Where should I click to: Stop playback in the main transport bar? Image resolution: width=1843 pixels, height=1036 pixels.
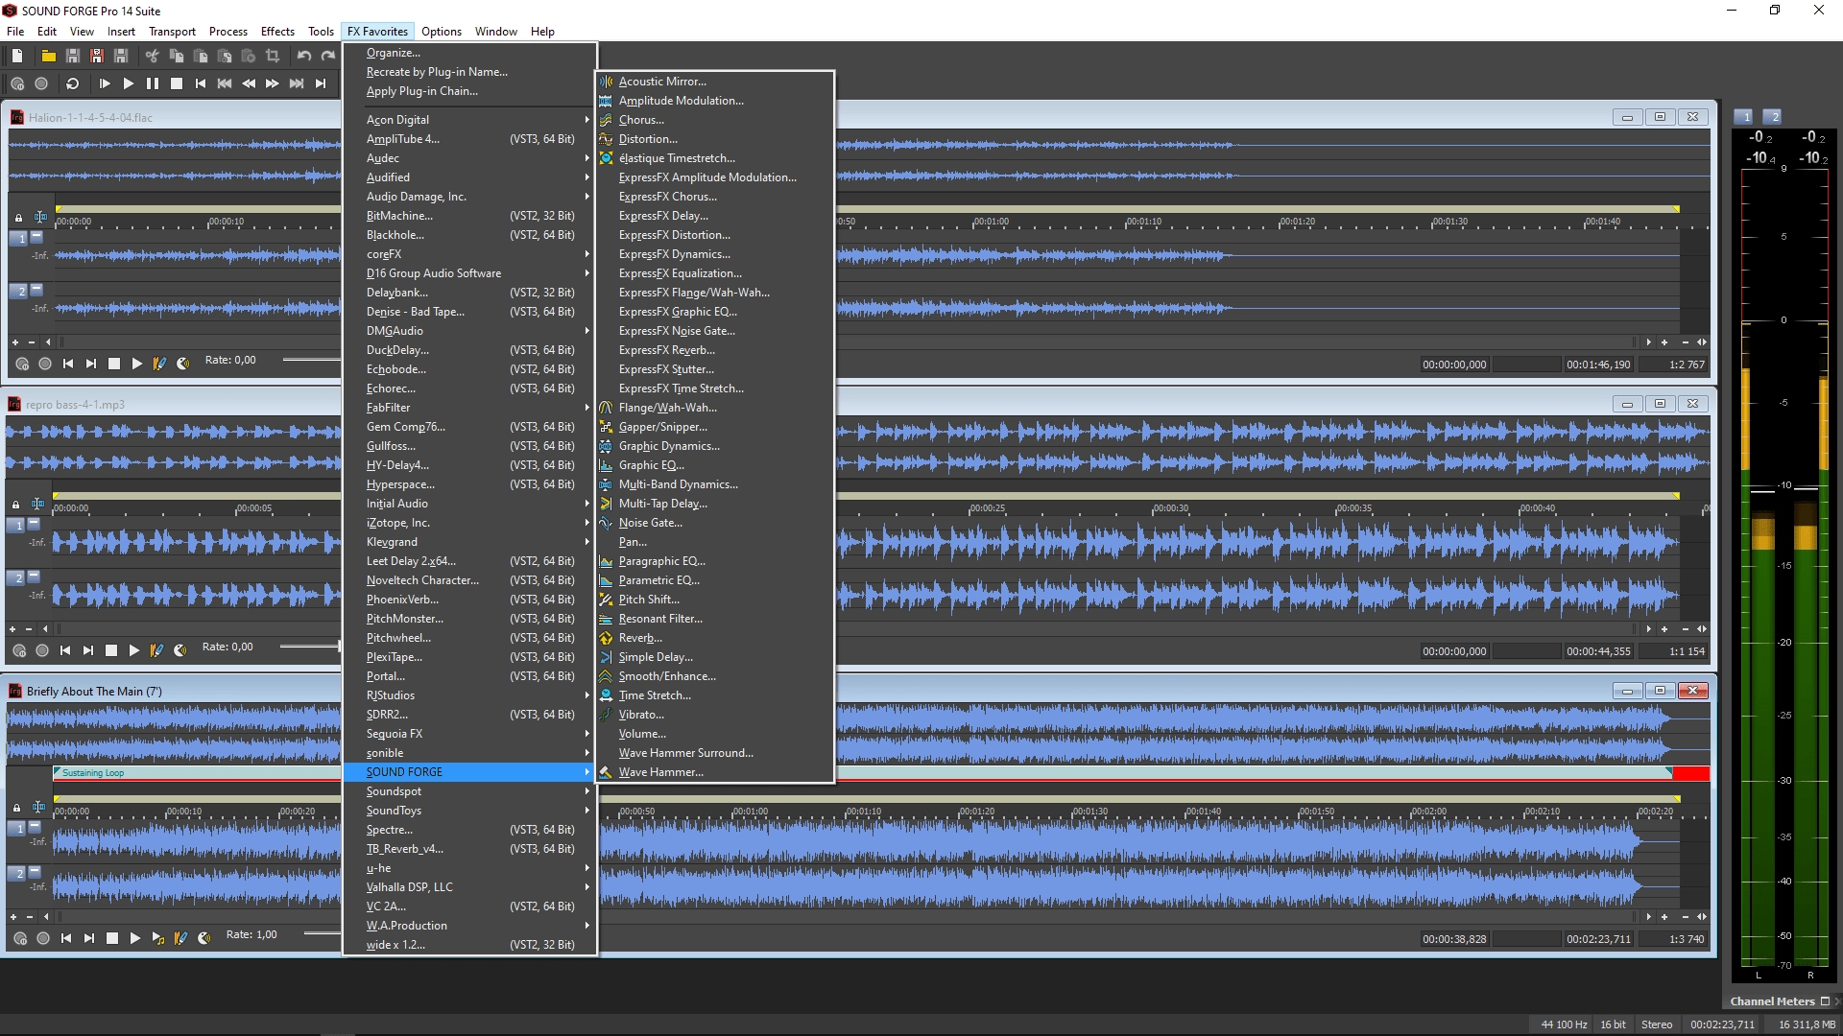point(177,84)
